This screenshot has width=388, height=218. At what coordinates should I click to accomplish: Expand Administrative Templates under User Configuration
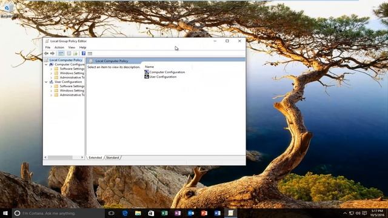51,95
